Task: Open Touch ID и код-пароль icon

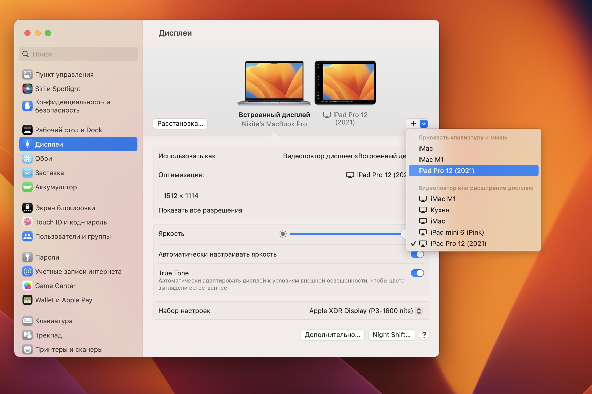Action: (x=27, y=222)
